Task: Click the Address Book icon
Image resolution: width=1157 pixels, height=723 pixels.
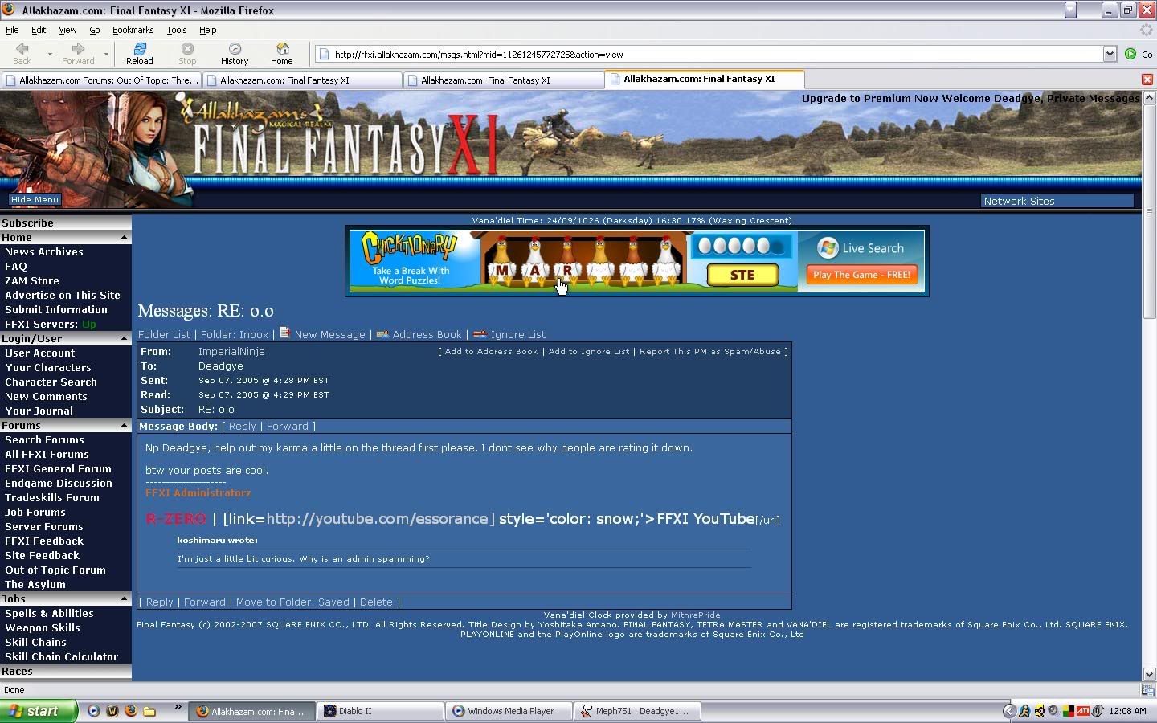Action: pyautogui.click(x=382, y=334)
